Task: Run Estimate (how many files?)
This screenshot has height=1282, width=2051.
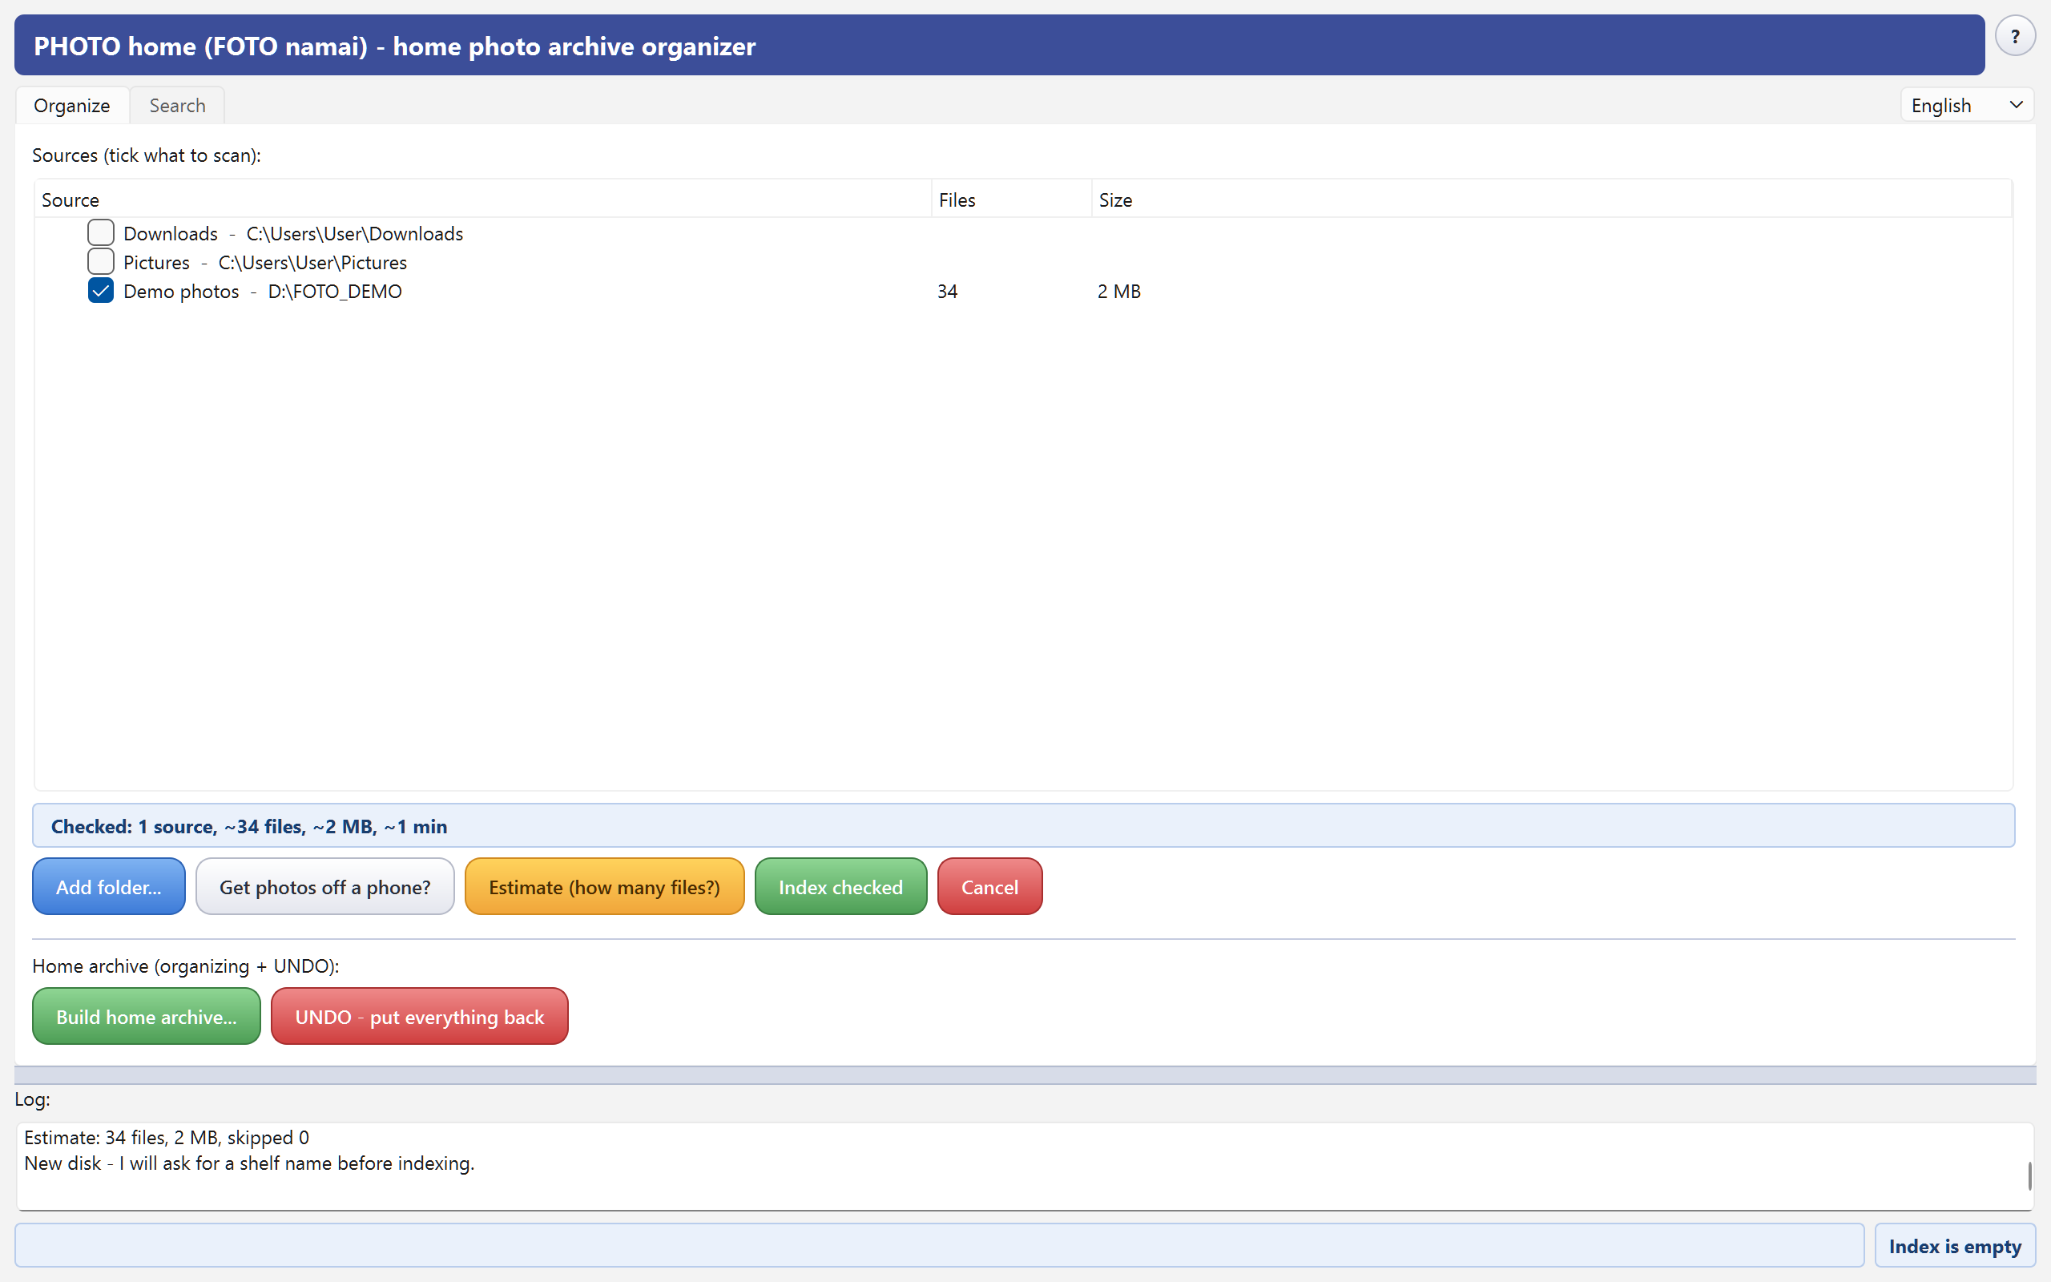Action: click(x=604, y=887)
